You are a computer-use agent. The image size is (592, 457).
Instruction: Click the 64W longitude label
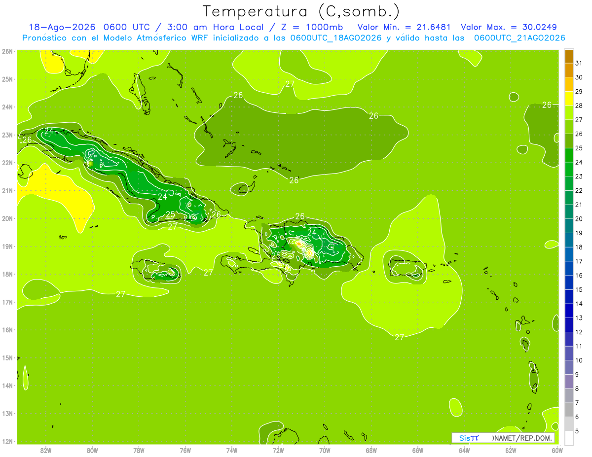click(464, 450)
